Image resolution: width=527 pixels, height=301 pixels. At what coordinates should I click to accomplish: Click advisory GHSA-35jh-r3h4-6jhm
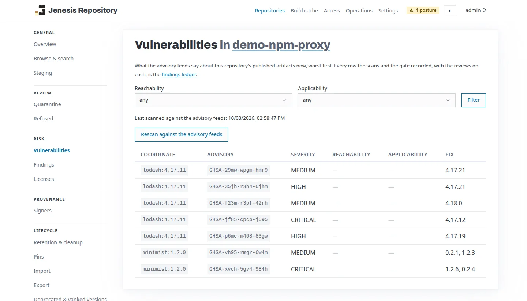tap(239, 187)
